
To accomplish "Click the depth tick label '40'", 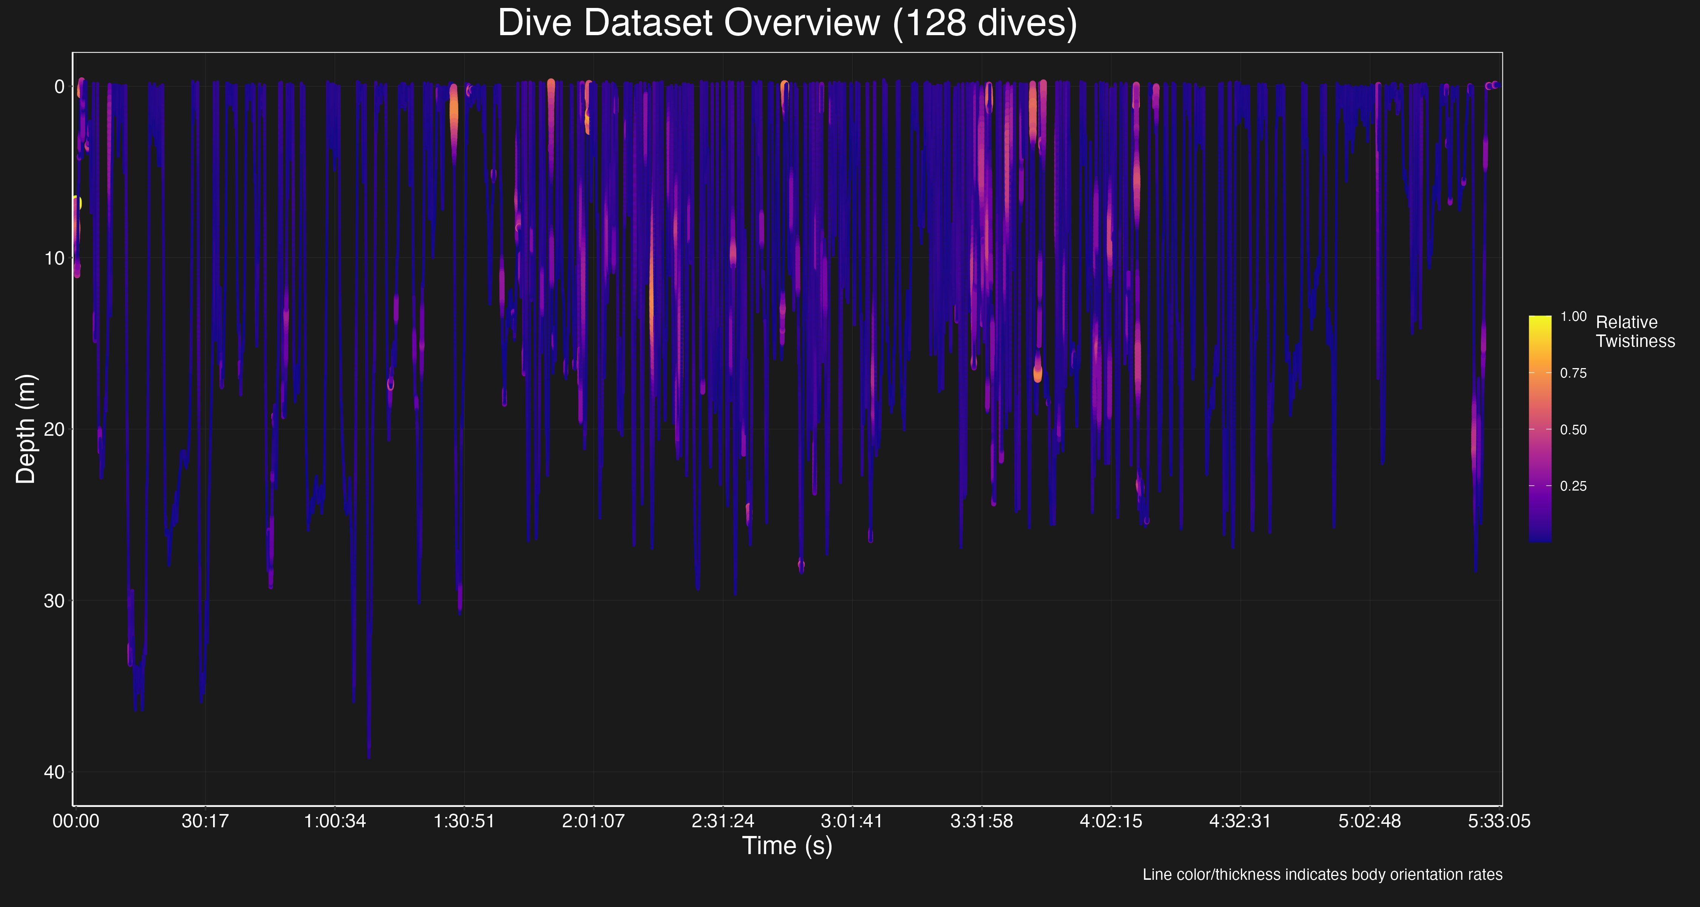I will (x=54, y=772).
